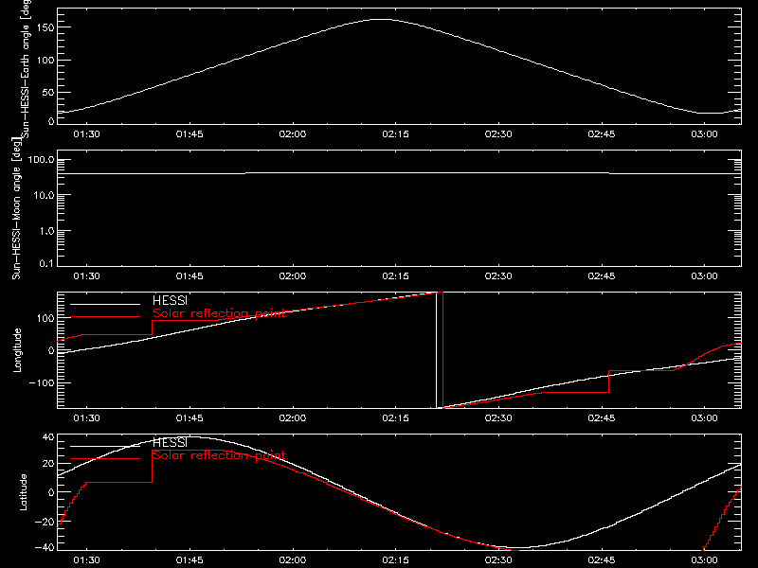The width and height of the screenshot is (758, 568).
Task: Click 02:30 time label under Moon angle plot
Action: [x=498, y=275]
